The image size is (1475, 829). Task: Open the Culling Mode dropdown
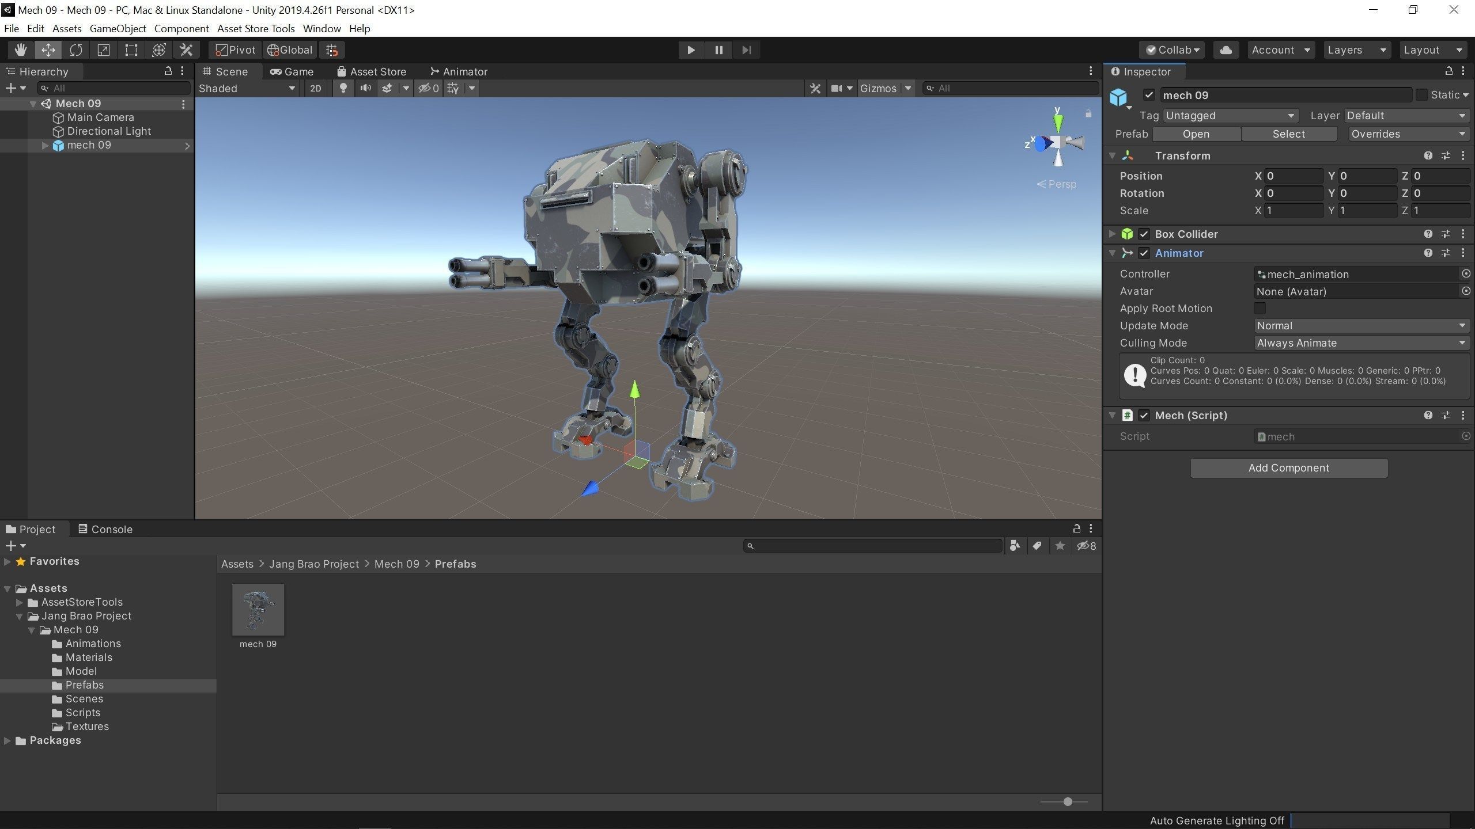pyautogui.click(x=1361, y=343)
